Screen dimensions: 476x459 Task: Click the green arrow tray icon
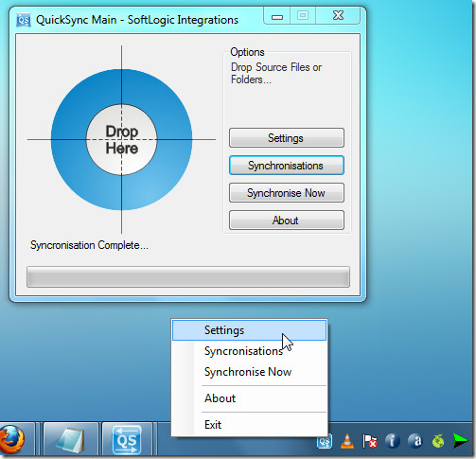point(460,441)
